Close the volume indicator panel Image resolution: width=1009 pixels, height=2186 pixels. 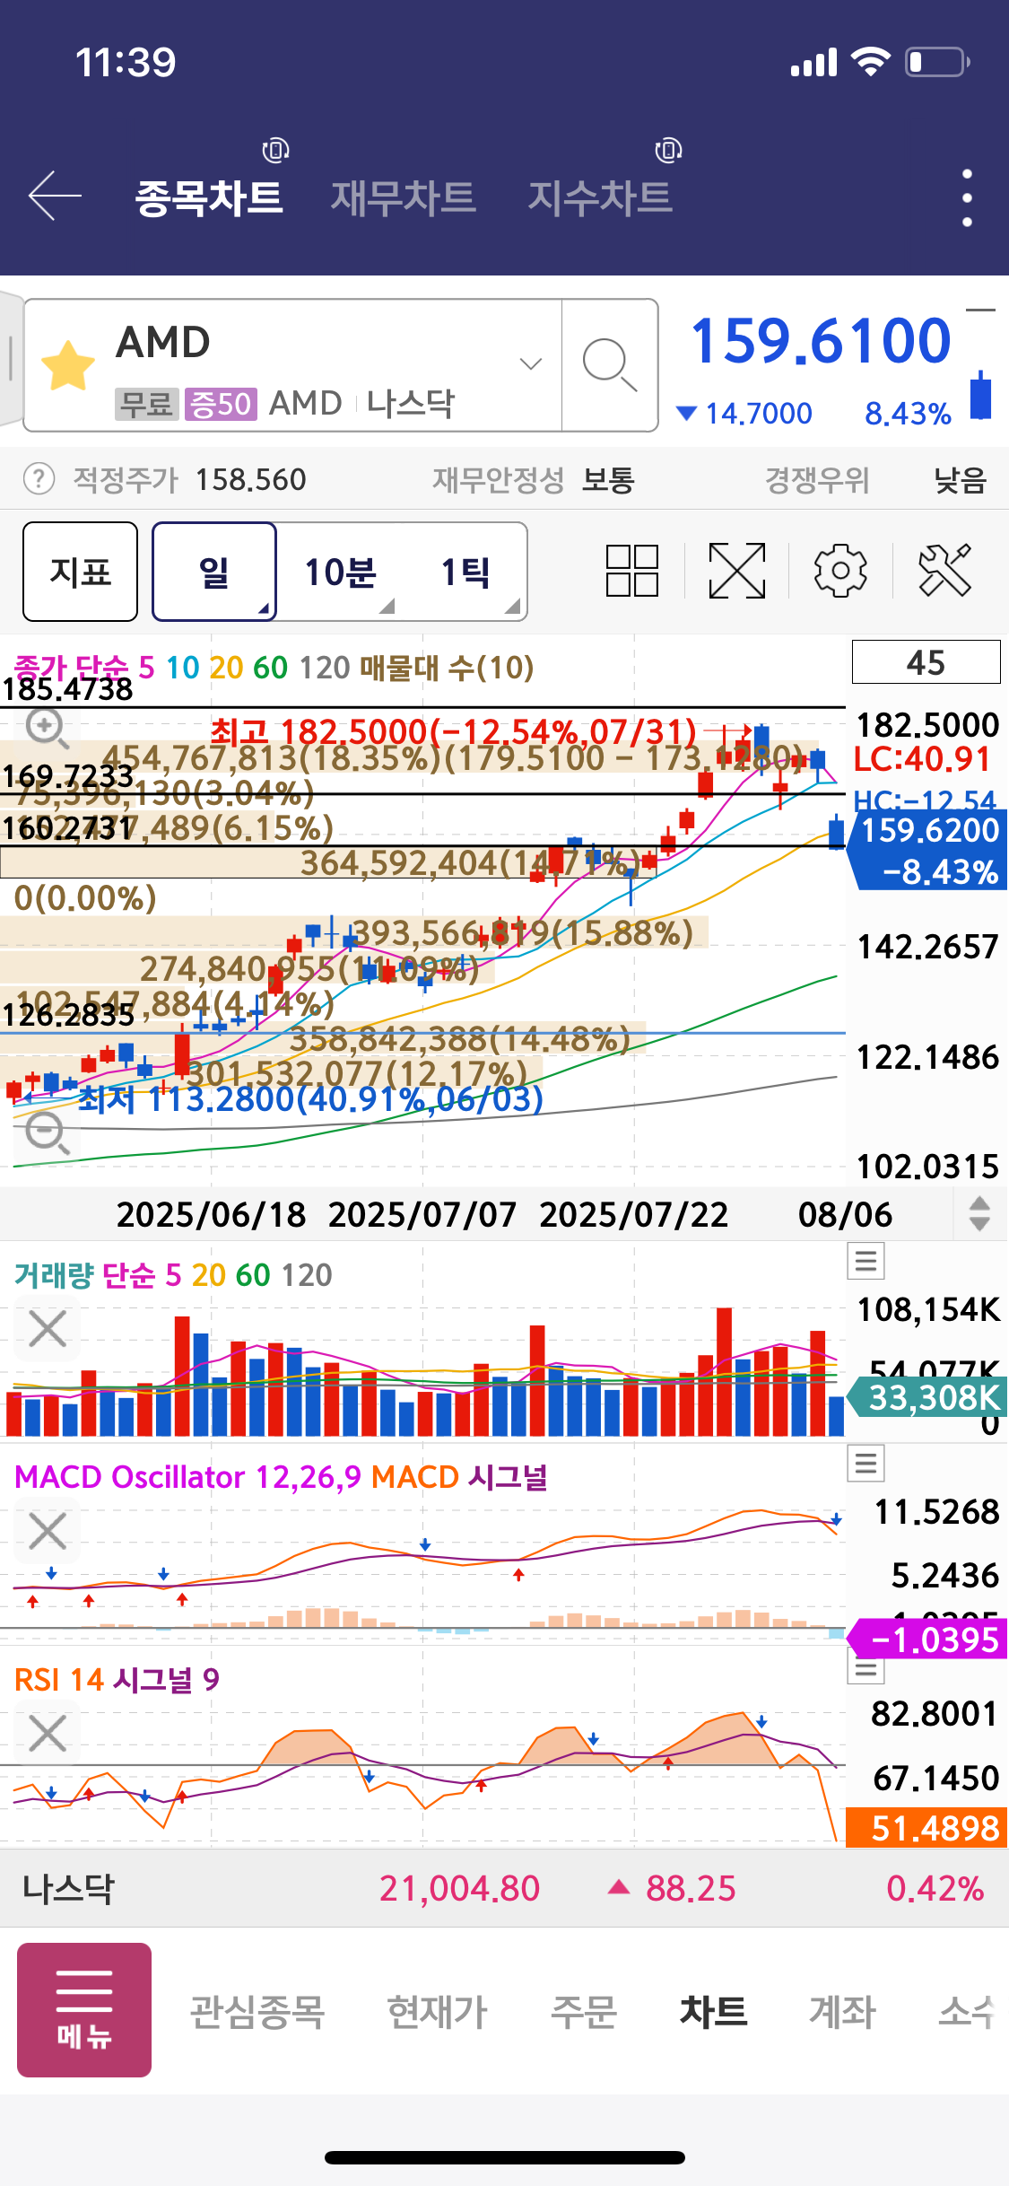tap(48, 1328)
